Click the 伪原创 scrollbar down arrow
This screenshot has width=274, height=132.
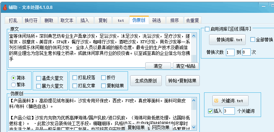click(x=194, y=127)
